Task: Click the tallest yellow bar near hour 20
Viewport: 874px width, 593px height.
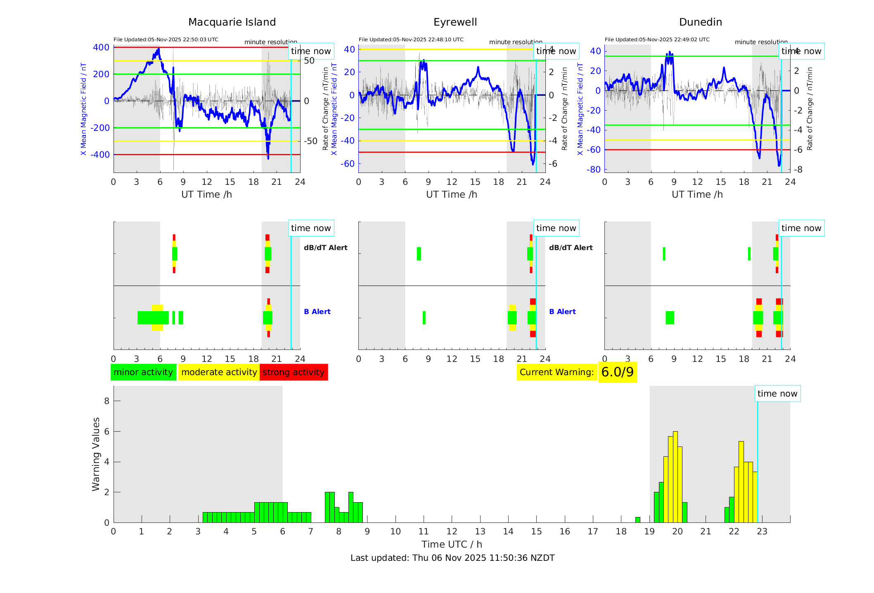Action: [675, 477]
